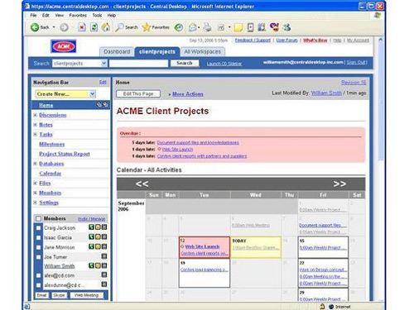Open the More Actions link
The width and height of the screenshot is (414, 310).
[188, 94]
